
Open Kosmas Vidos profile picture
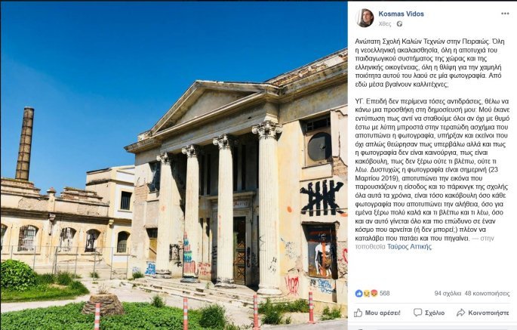(365, 18)
